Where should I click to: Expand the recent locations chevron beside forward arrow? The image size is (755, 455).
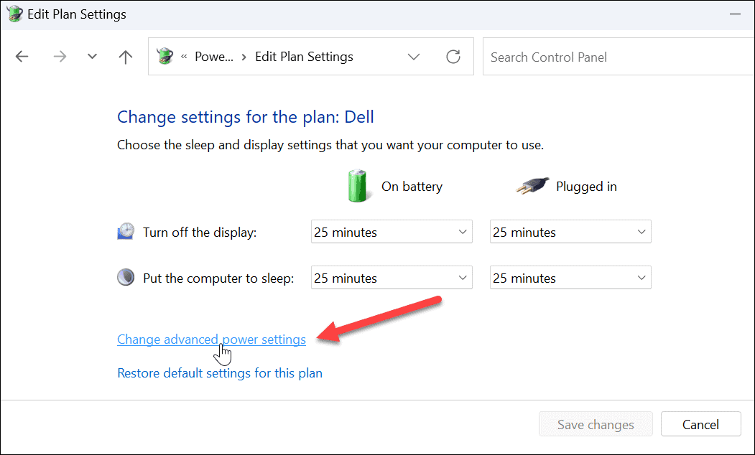coord(92,56)
